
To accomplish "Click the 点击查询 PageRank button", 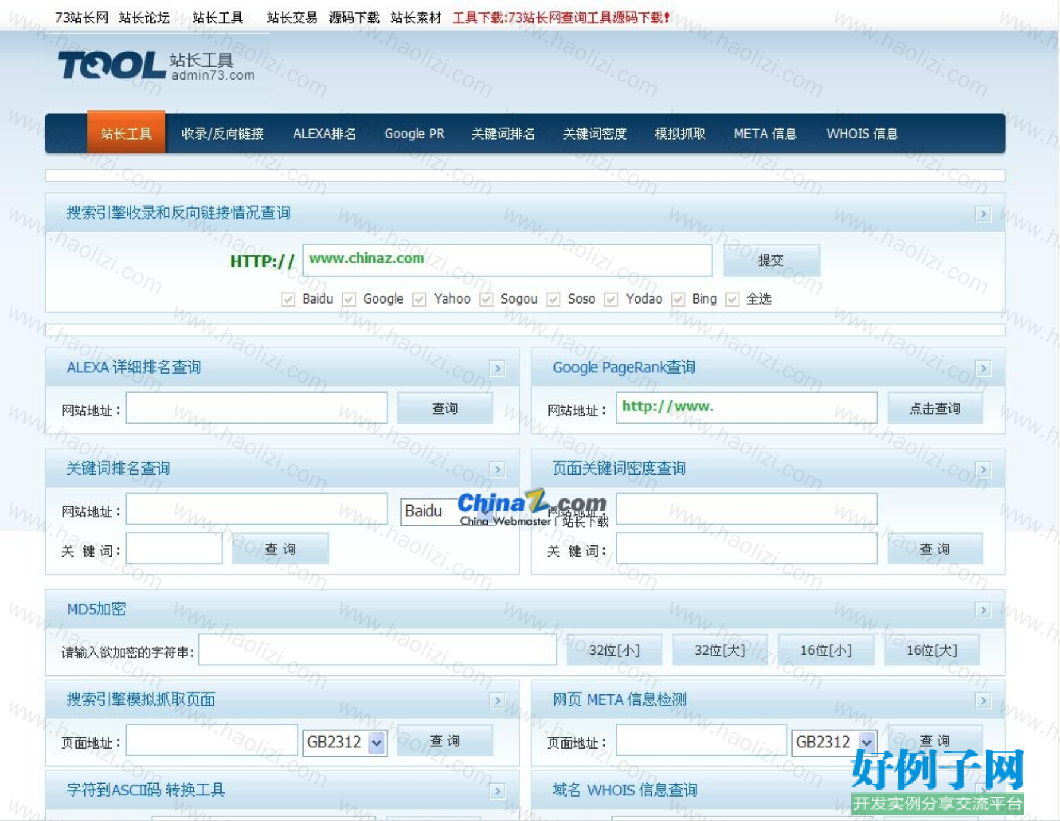I will [x=935, y=408].
